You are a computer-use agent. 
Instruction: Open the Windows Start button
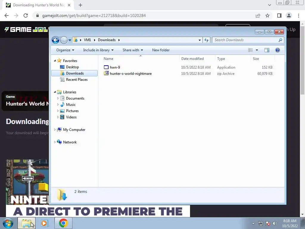(x=8, y=223)
